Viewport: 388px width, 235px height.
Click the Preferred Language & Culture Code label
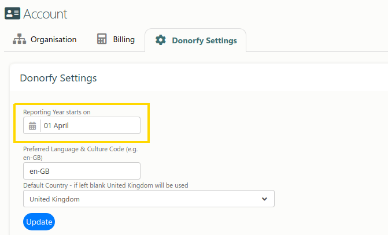80,153
